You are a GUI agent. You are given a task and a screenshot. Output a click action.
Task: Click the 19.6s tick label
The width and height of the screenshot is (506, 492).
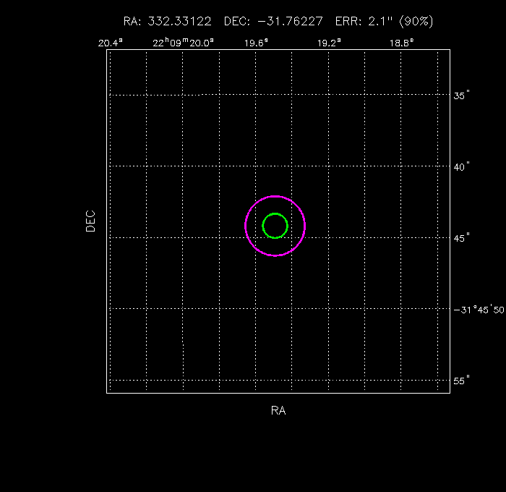coord(256,43)
